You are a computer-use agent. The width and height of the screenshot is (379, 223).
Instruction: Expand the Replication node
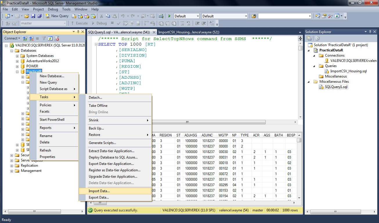click(12, 166)
